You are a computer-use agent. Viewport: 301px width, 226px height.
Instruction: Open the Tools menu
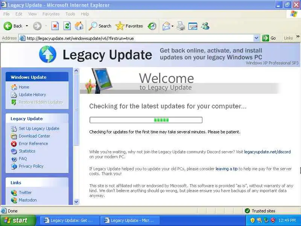coord(70,14)
